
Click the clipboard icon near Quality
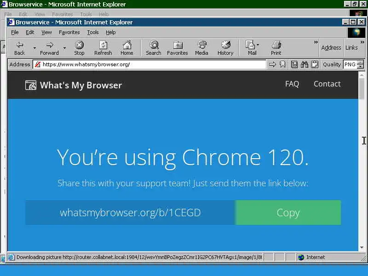(315, 64)
